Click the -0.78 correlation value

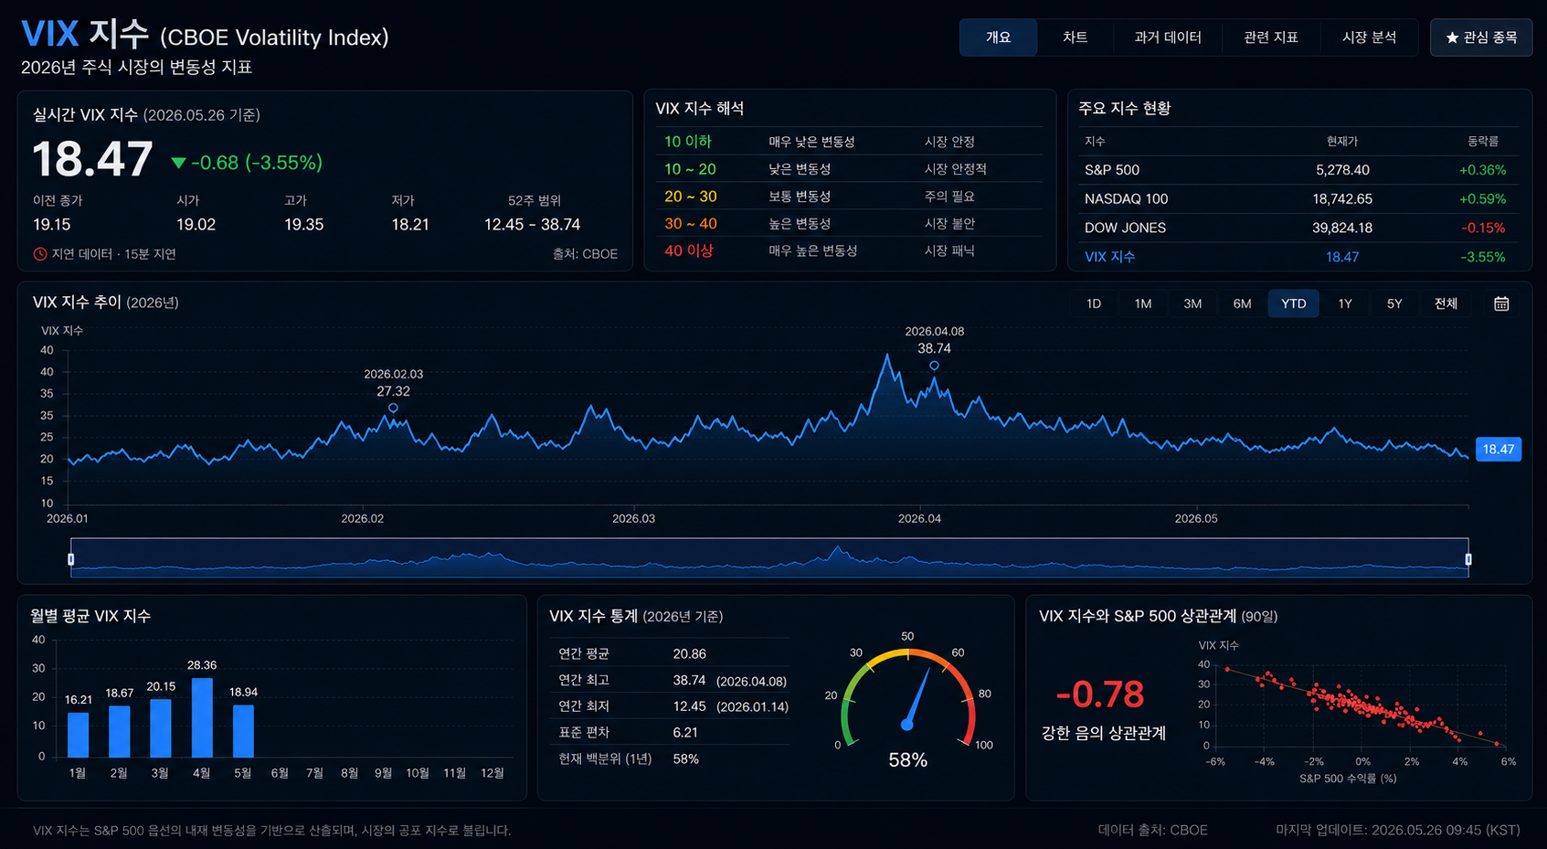click(1099, 695)
